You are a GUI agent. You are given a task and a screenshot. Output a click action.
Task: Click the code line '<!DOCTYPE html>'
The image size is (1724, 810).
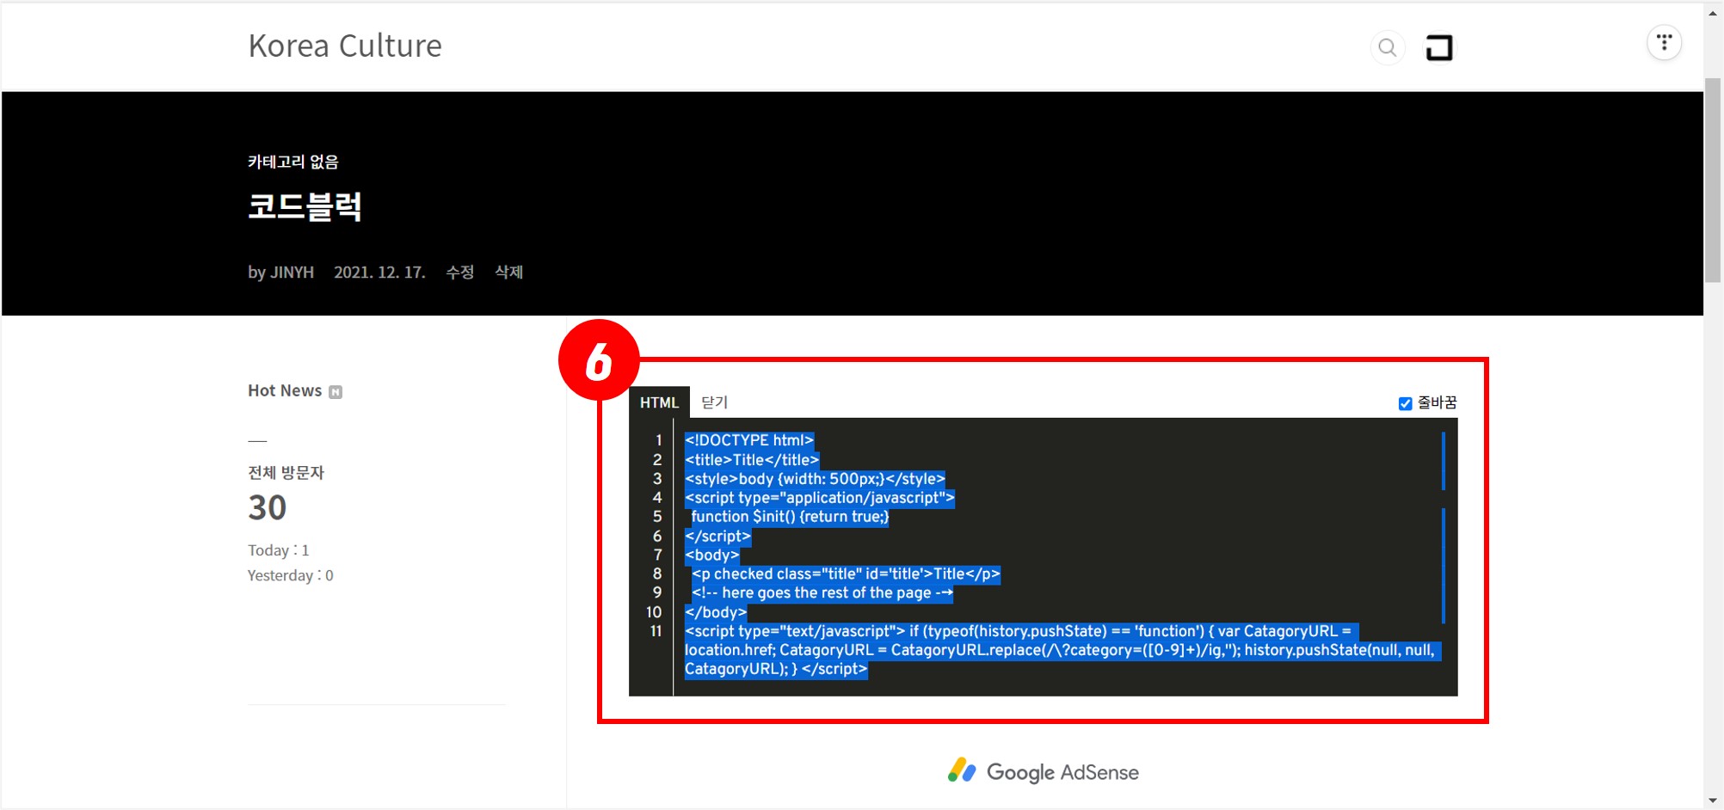tap(749, 440)
